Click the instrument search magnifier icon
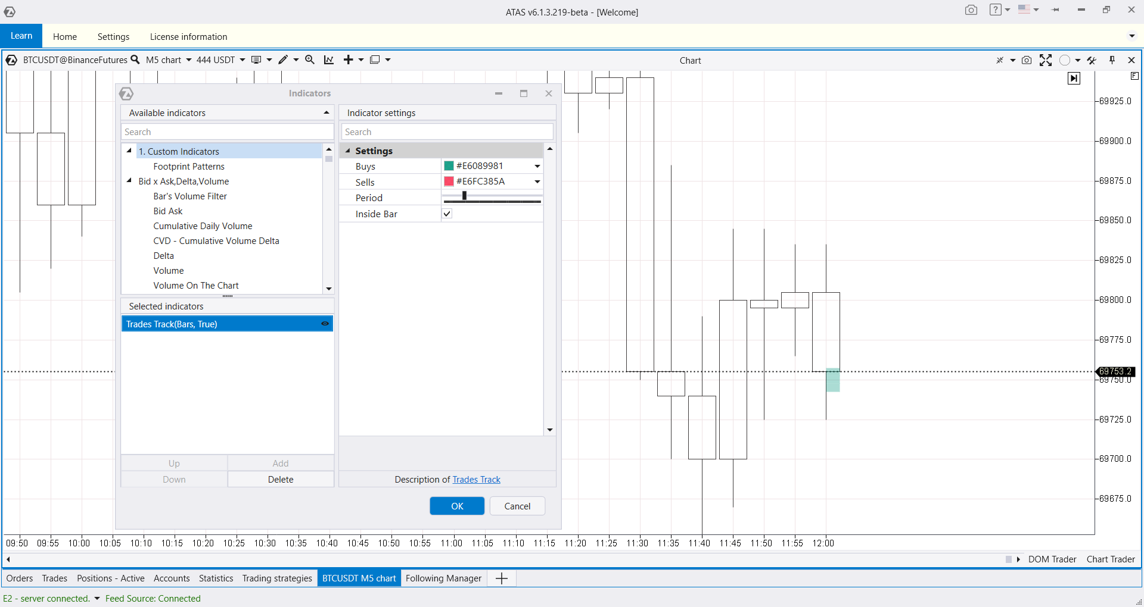1144x607 pixels. [135, 60]
